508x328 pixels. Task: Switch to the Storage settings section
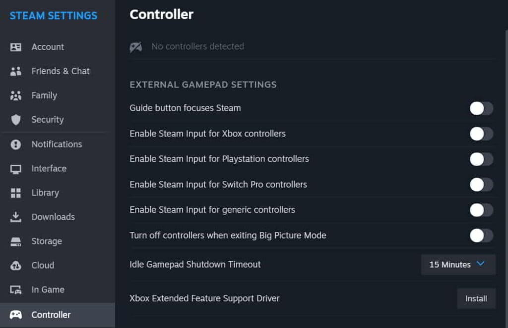click(x=46, y=241)
